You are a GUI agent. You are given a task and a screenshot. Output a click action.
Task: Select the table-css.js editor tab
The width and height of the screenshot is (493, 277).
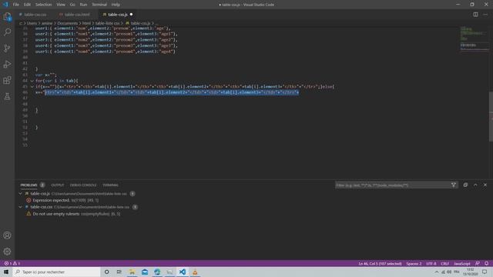pyautogui.click(x=118, y=15)
